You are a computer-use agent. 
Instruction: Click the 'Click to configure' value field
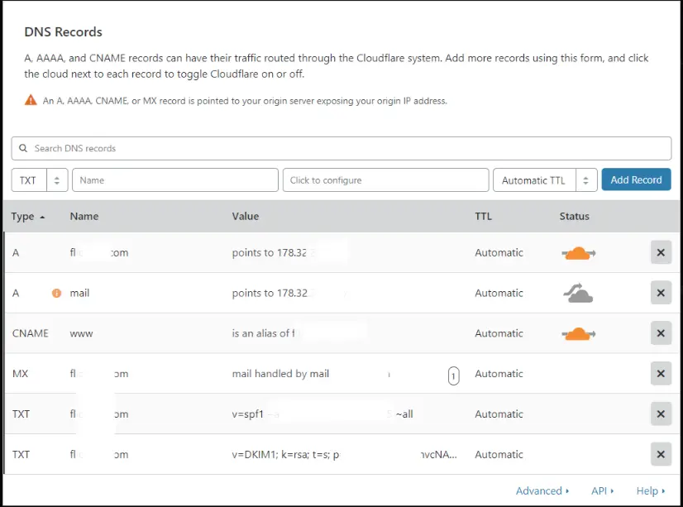pyautogui.click(x=385, y=179)
